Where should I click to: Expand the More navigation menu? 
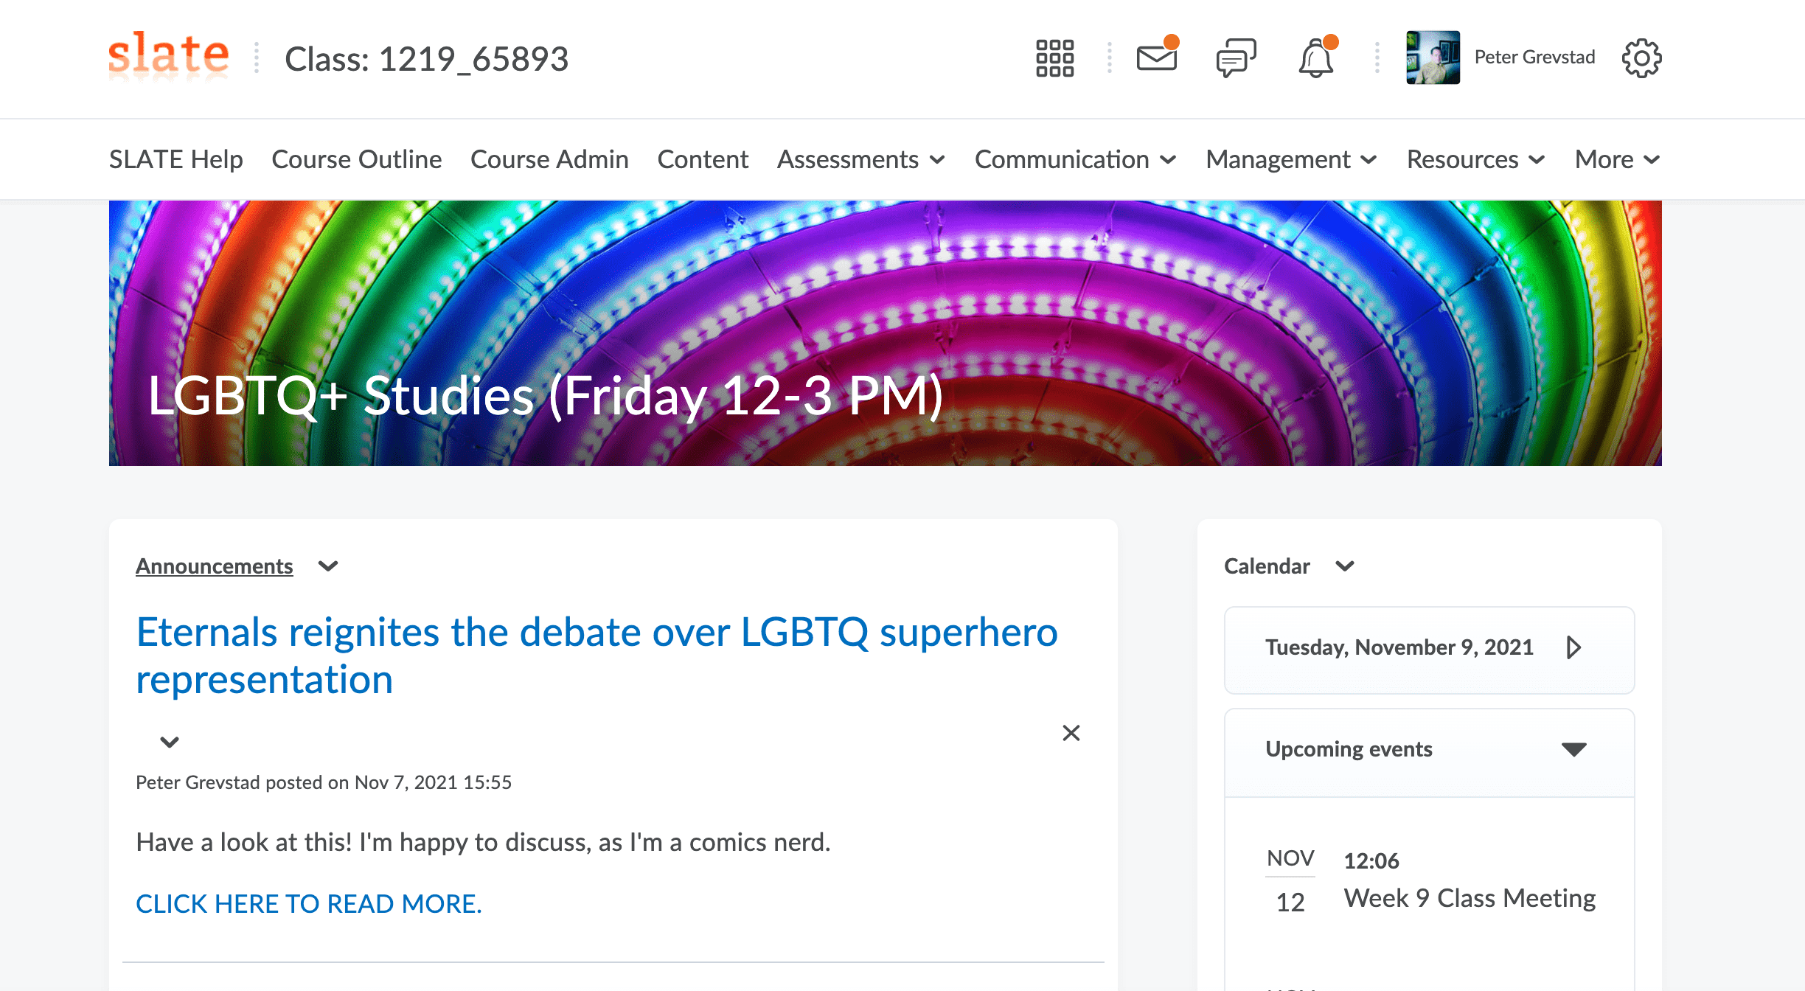(1616, 159)
